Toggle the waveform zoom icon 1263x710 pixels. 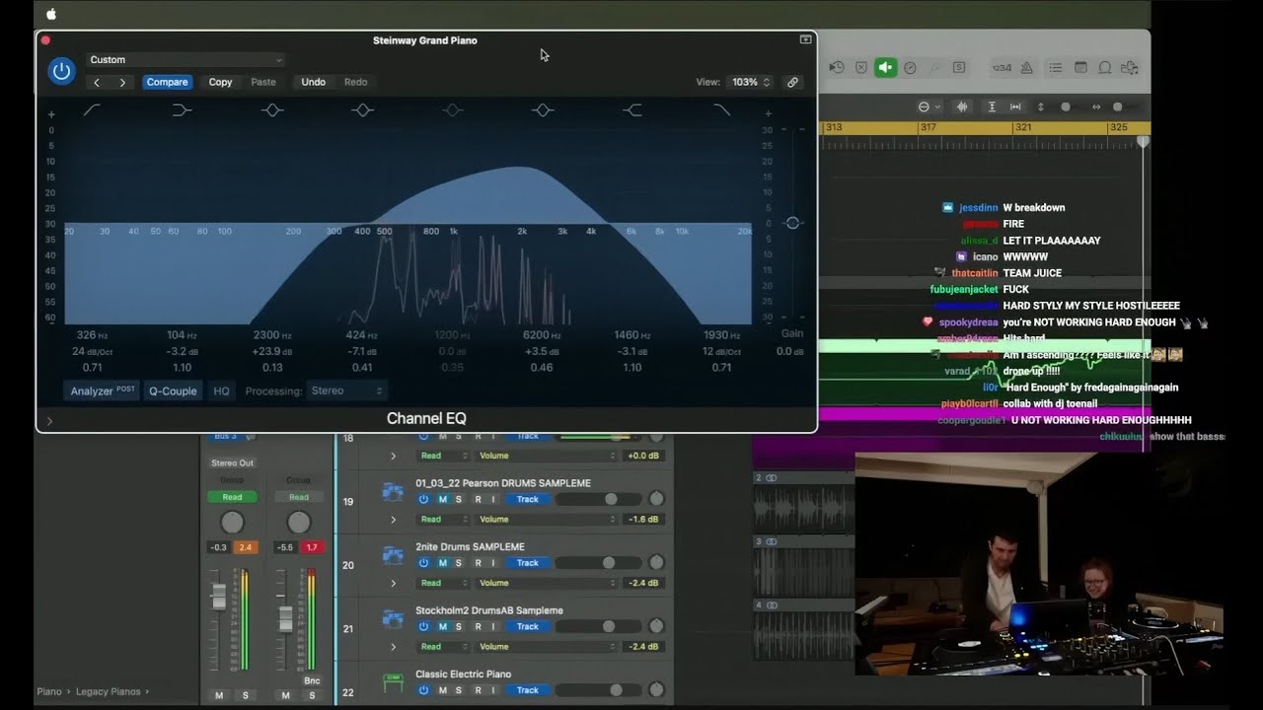pos(963,106)
